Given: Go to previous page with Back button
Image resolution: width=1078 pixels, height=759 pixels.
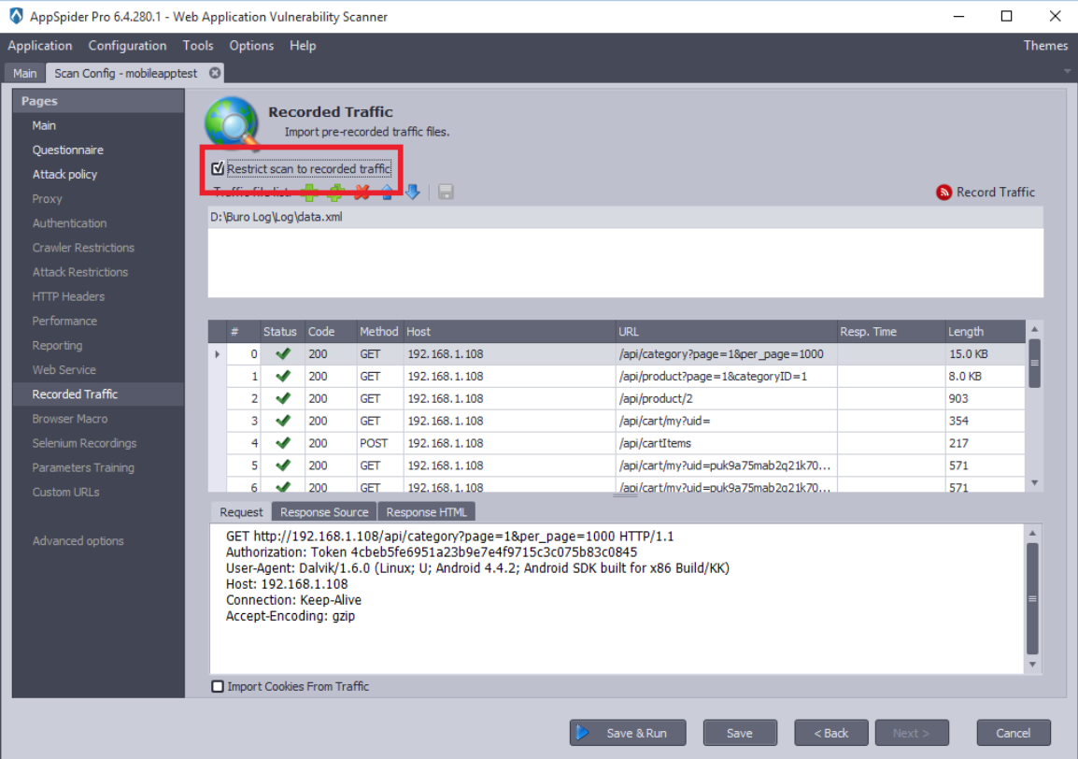Looking at the screenshot, I should pyautogui.click(x=831, y=733).
